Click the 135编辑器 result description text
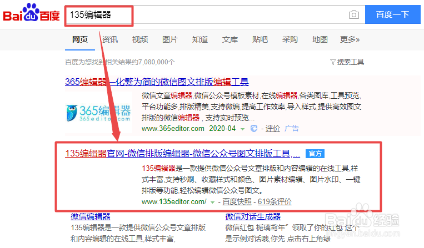The image size is (424, 248). point(251,179)
